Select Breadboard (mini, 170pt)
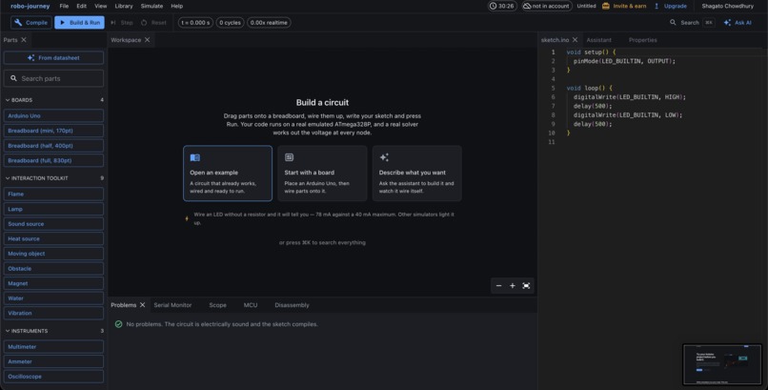 tap(54, 131)
